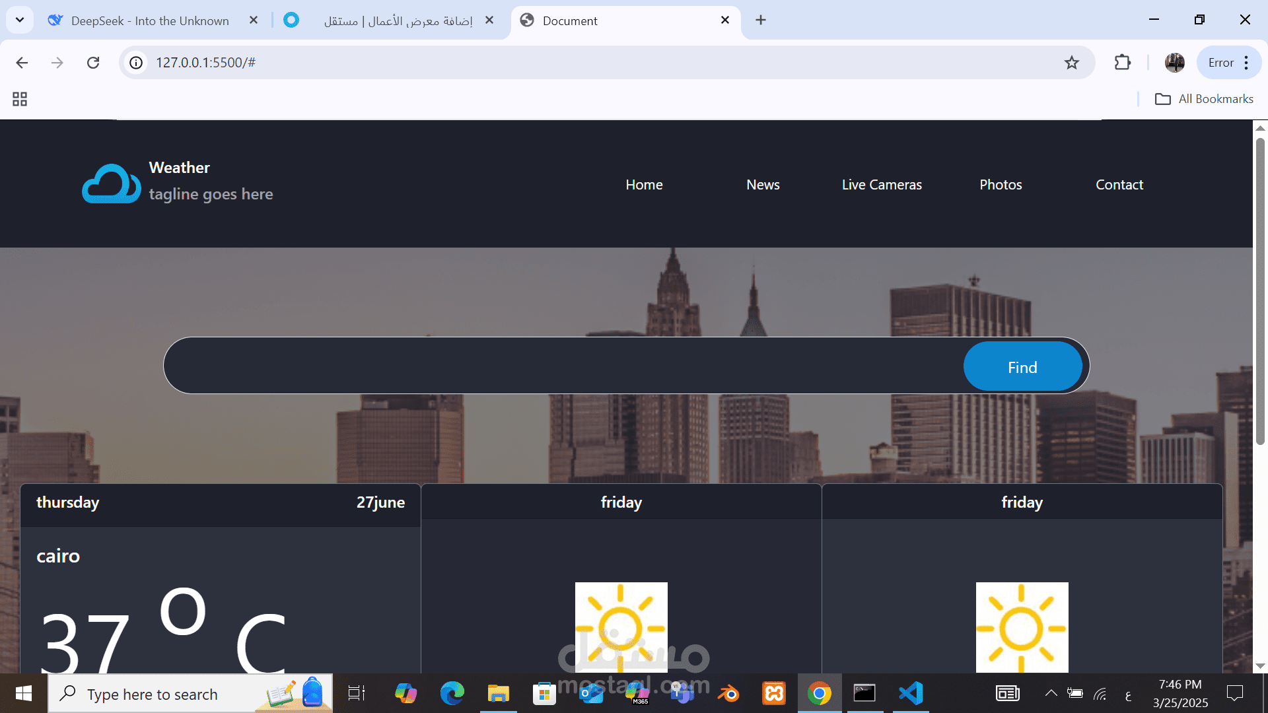This screenshot has width=1268, height=713.
Task: Open the Extensions puzzle icon
Action: (1122, 63)
